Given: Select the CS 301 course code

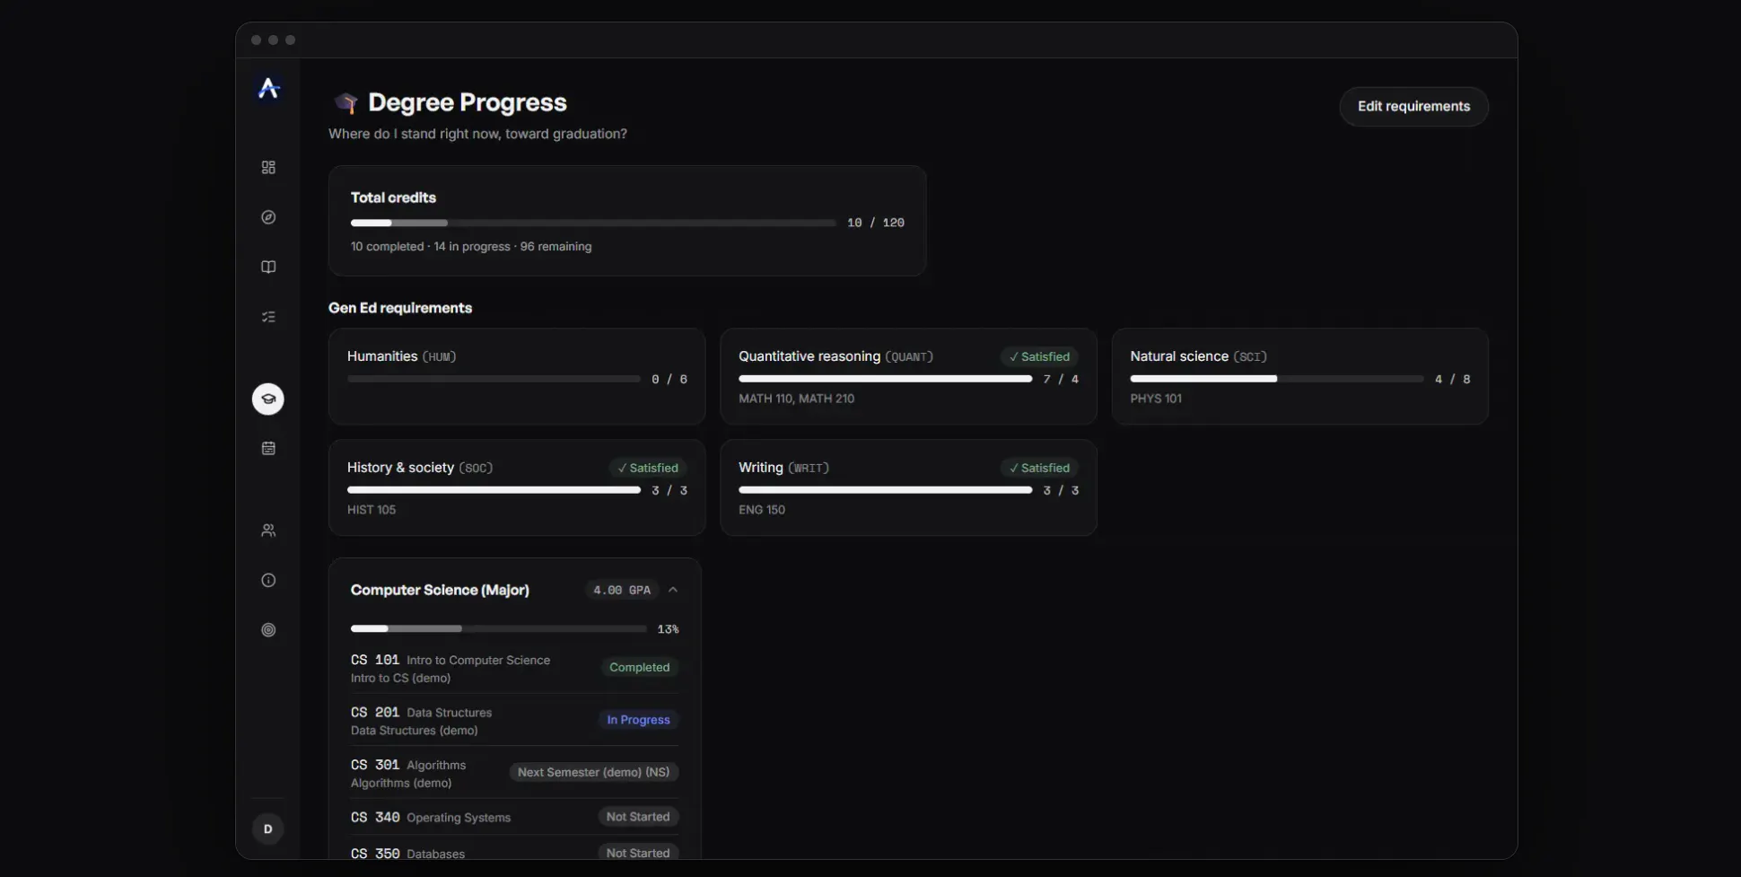Looking at the screenshot, I should coord(375,765).
